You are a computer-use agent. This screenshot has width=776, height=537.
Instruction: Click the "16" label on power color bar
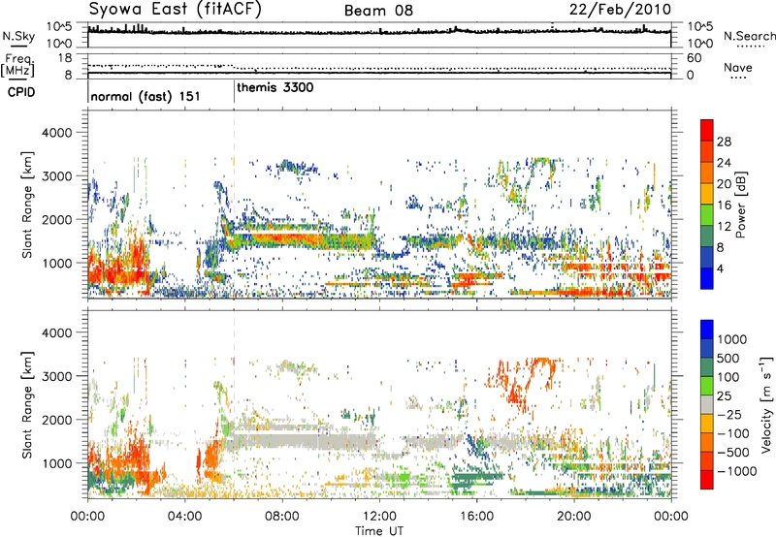pos(724,205)
